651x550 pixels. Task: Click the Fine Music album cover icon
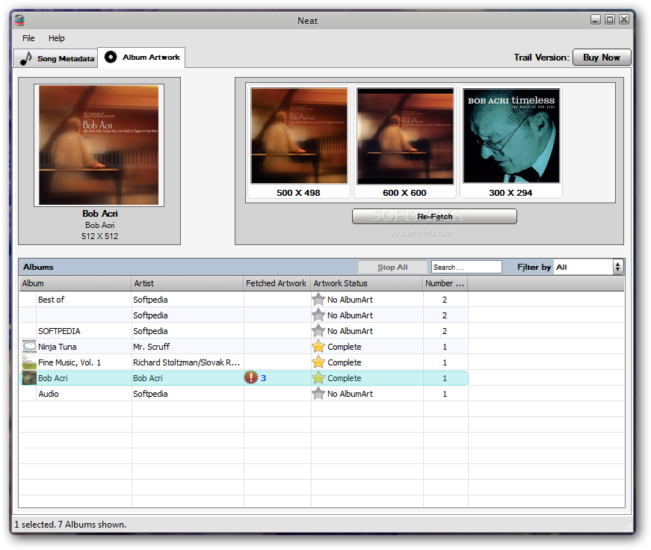[x=29, y=362]
